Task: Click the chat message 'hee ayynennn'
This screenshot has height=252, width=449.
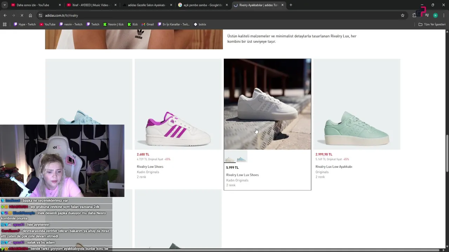Action: coord(38,225)
